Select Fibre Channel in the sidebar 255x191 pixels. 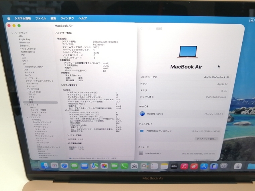tap(28, 49)
